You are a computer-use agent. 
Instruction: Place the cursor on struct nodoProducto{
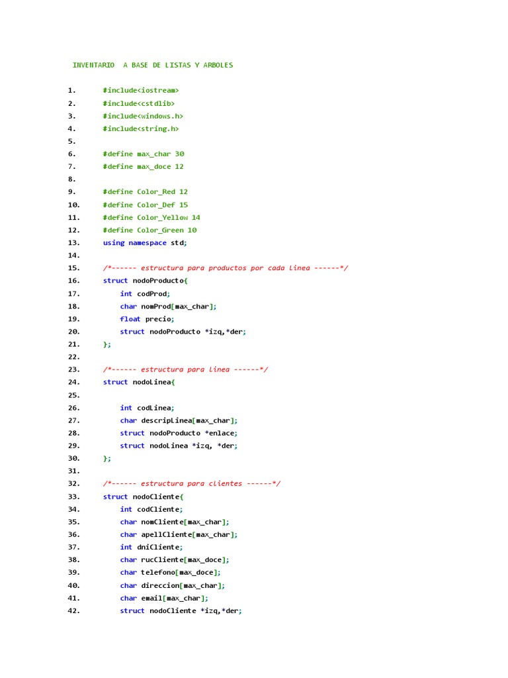tap(145, 281)
